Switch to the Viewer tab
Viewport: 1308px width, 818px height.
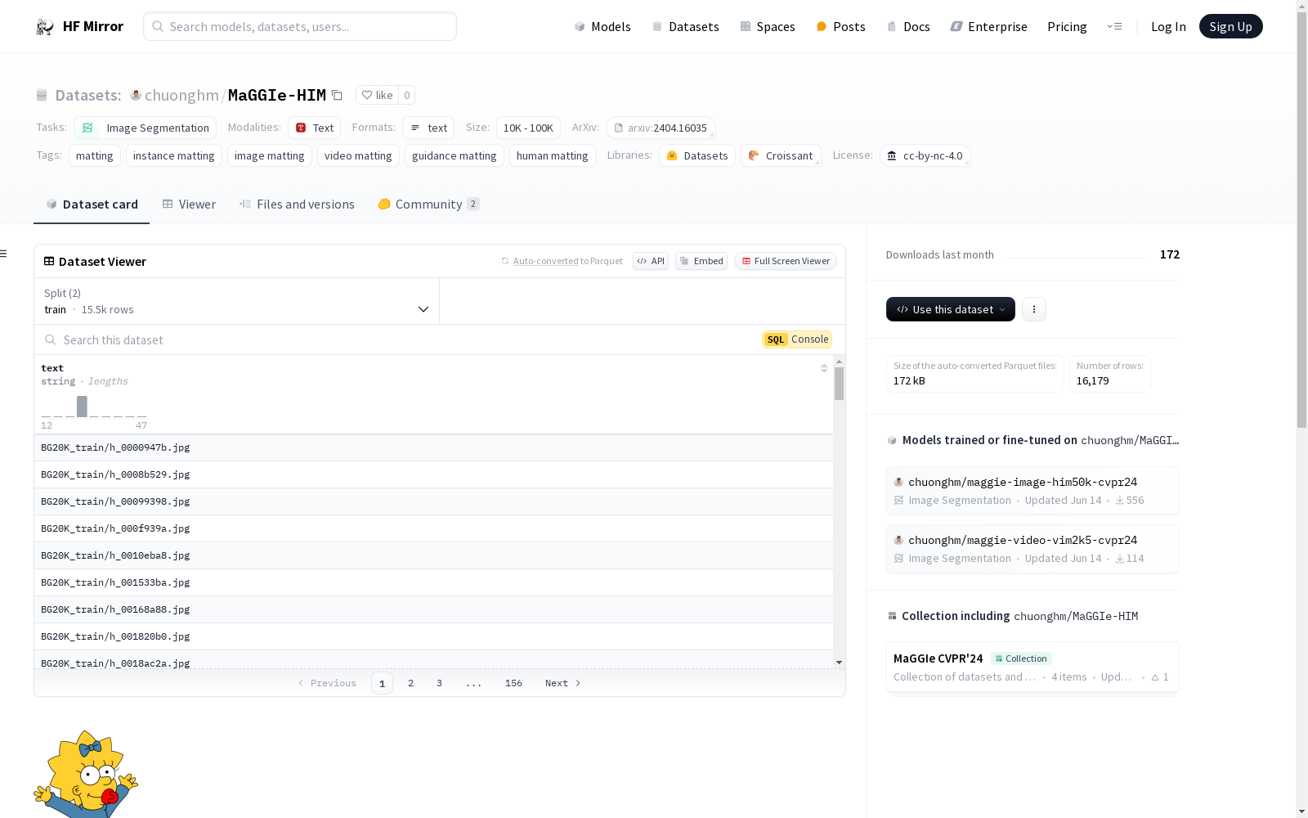pyautogui.click(x=189, y=204)
